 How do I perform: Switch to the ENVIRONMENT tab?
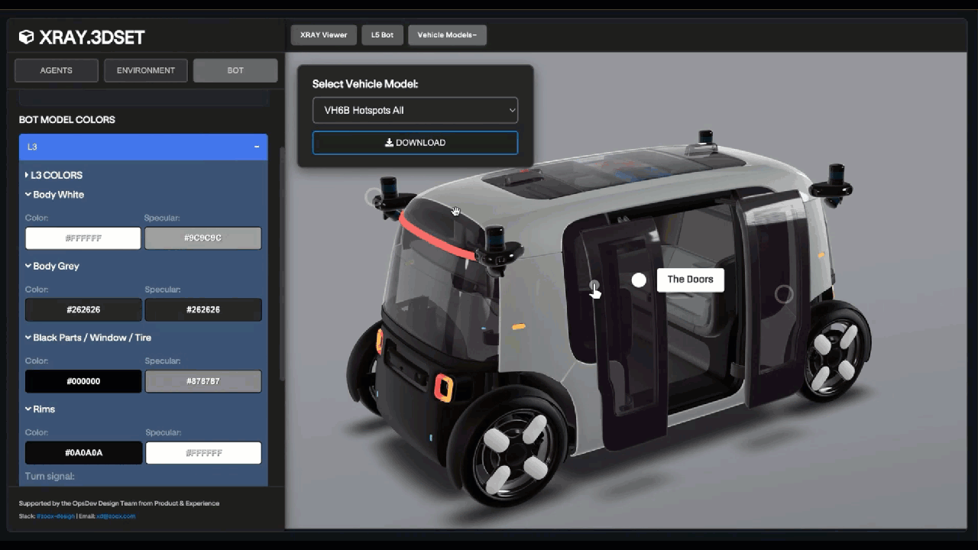click(x=146, y=70)
